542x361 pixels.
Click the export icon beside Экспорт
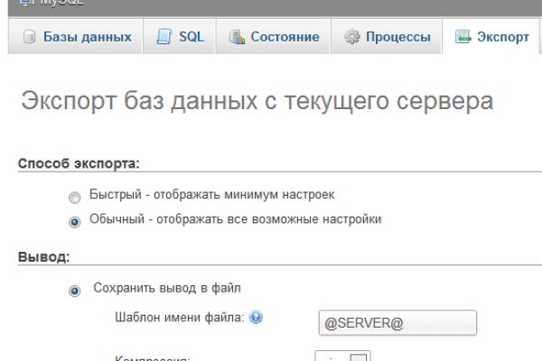pos(463,38)
